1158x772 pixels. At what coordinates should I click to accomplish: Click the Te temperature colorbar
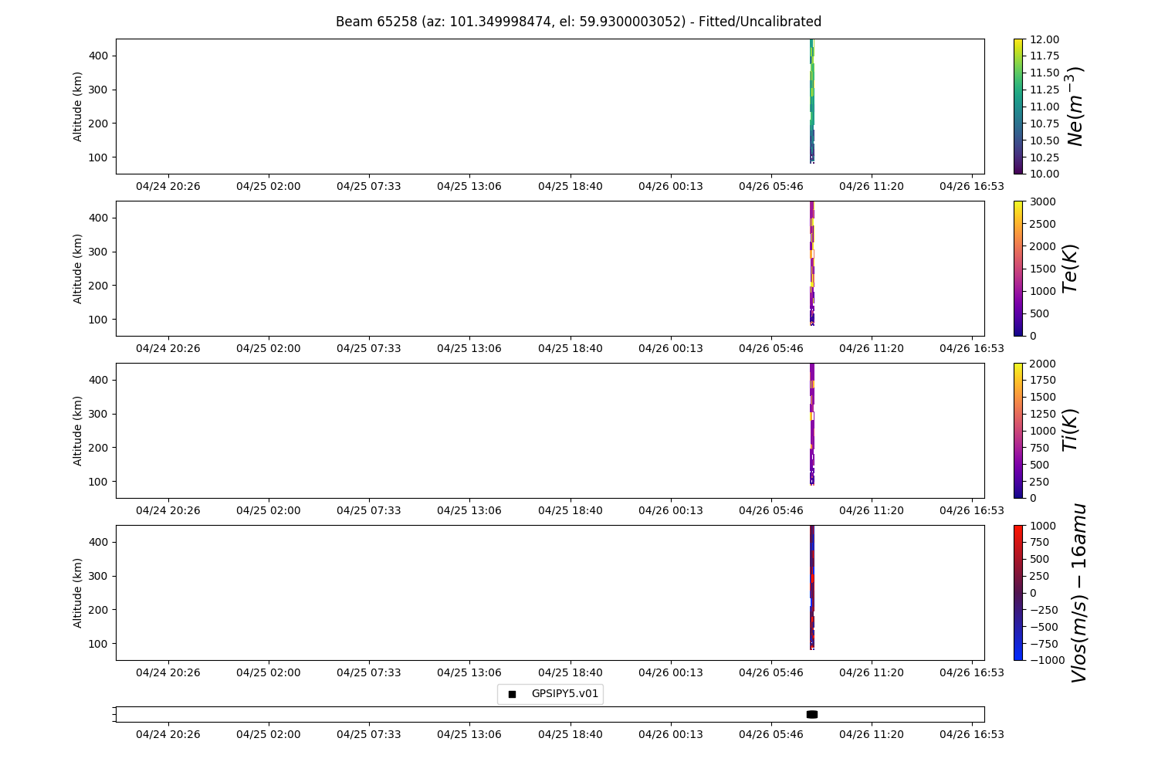tap(1018, 269)
